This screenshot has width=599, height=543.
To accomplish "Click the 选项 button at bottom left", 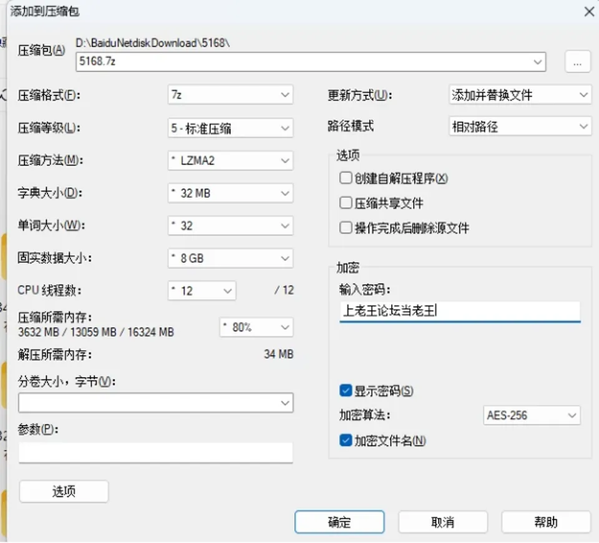I will (64, 491).
